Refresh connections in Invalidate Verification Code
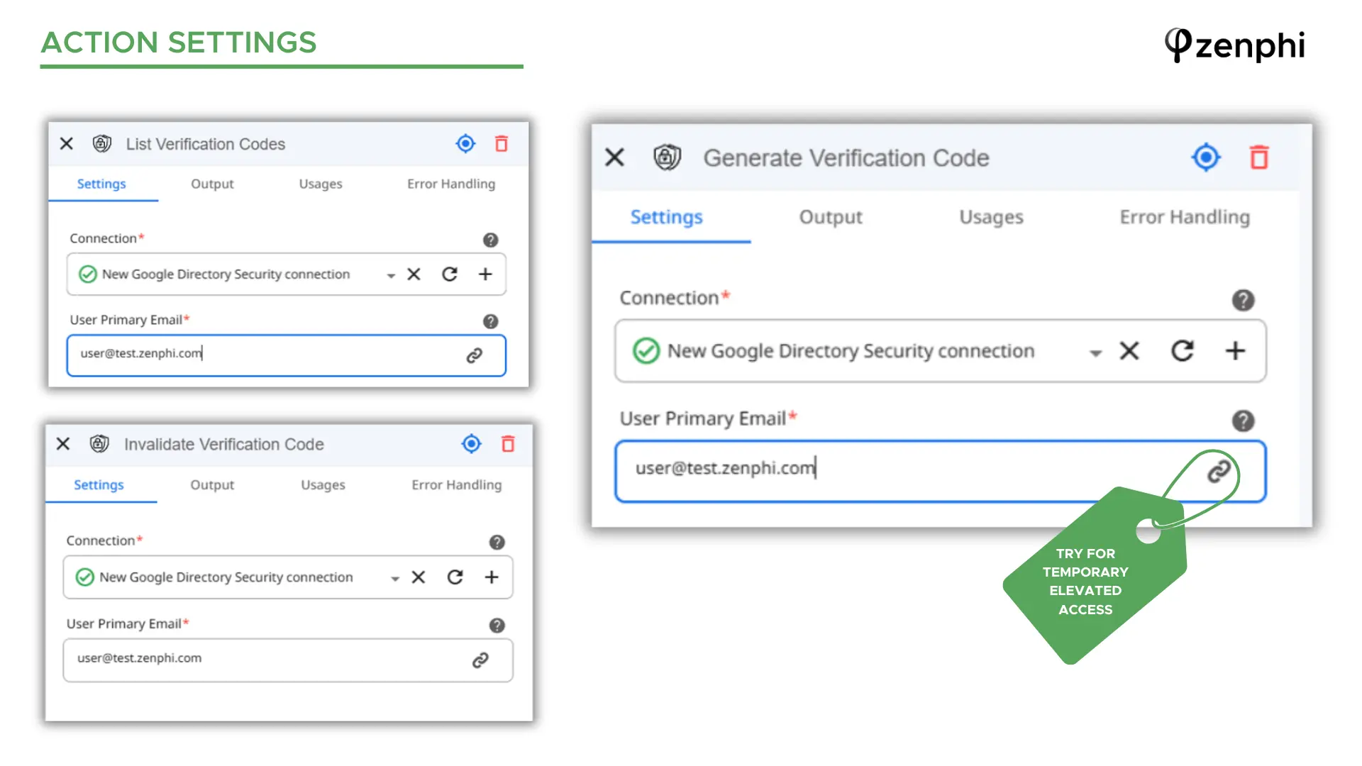 pyautogui.click(x=455, y=577)
